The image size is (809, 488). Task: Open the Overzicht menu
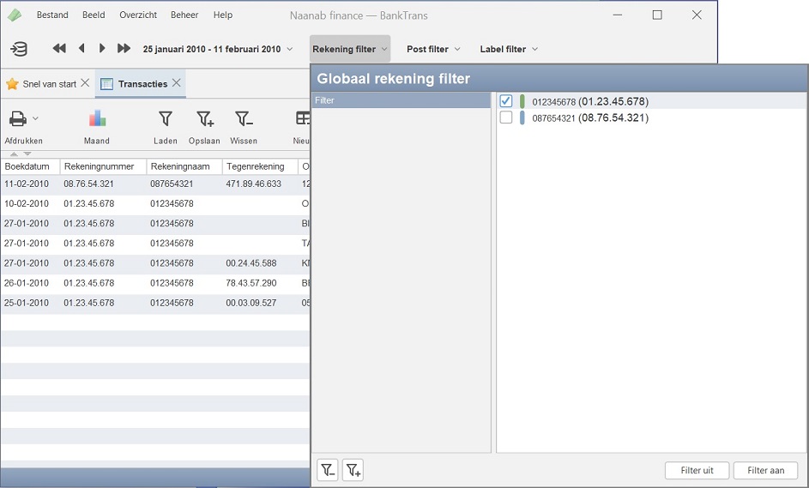click(x=138, y=15)
